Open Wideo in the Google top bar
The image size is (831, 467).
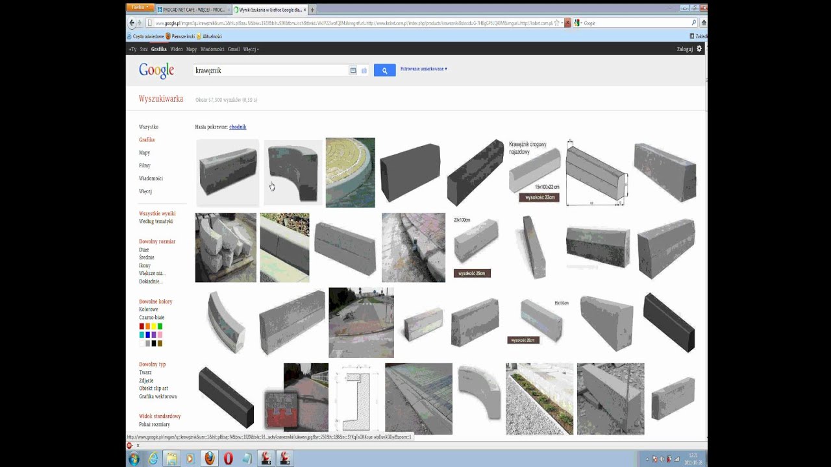[177, 49]
